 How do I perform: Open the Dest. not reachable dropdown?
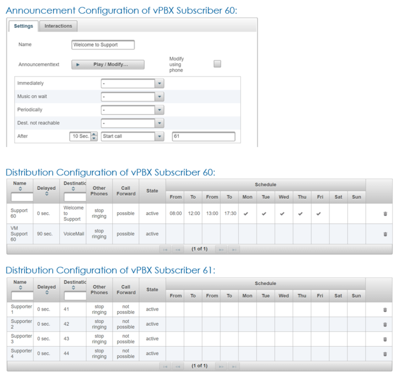[x=159, y=123]
